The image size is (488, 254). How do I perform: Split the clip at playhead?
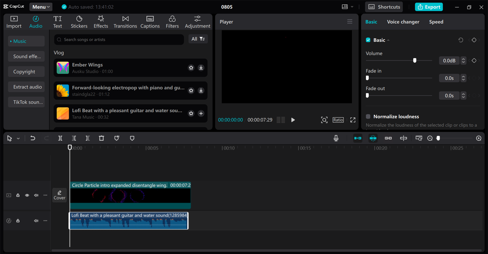pyautogui.click(x=60, y=138)
